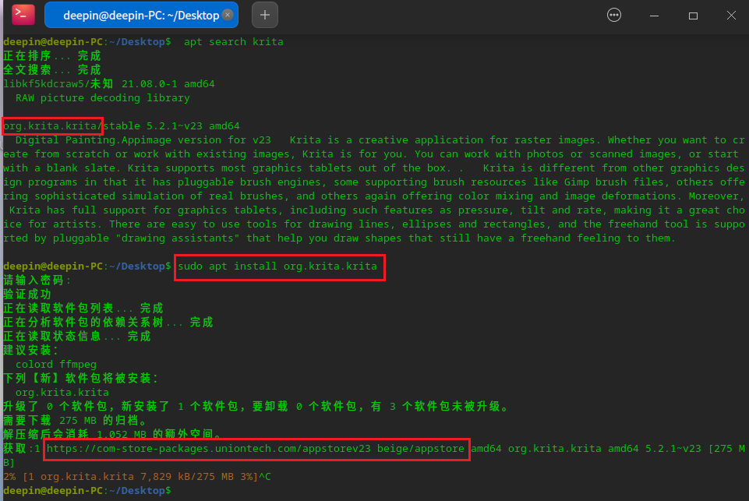This screenshot has height=501, width=749.
Task: Click the "升级了 0 个软件包" summary line
Action: click(256, 407)
